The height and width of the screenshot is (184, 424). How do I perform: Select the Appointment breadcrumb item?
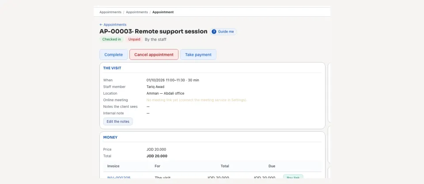[x=163, y=12]
